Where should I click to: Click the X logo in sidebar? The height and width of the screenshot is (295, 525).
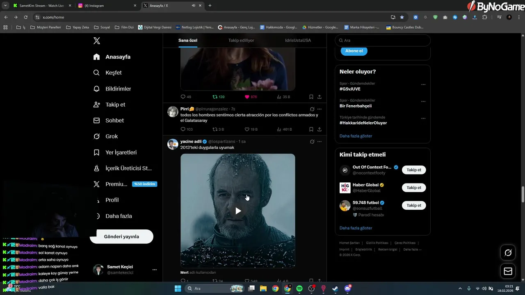point(97,41)
